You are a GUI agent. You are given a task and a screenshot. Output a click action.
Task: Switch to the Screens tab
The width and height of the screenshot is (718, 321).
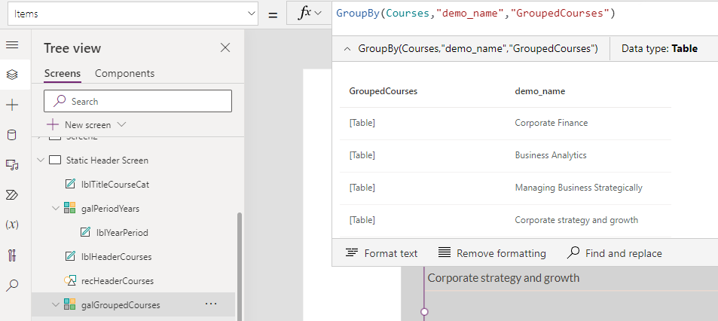(x=63, y=73)
